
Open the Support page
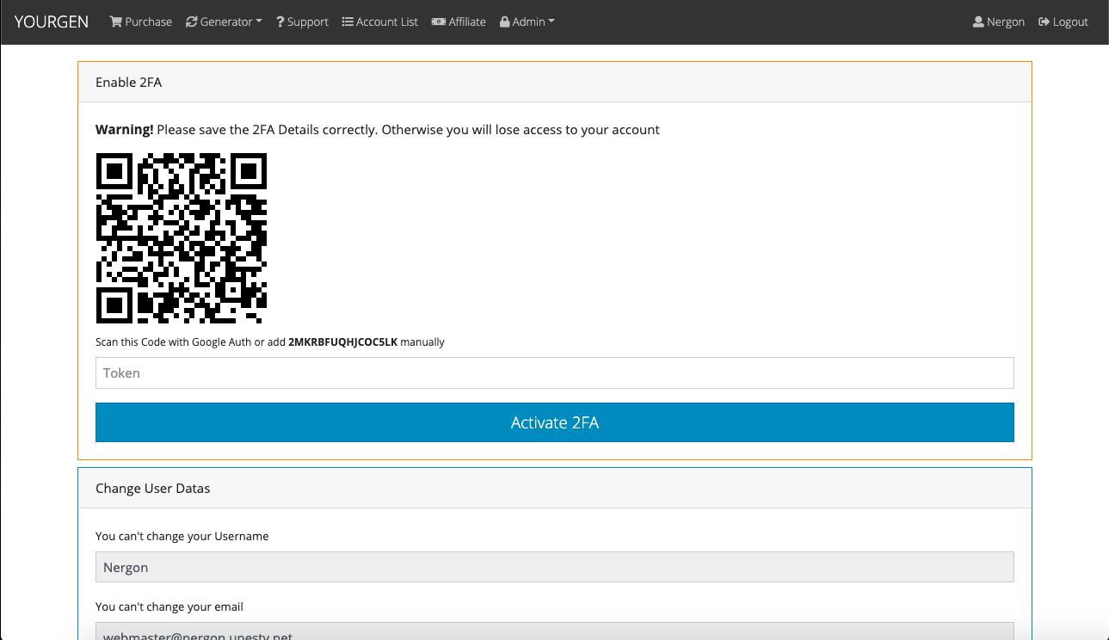pos(302,22)
